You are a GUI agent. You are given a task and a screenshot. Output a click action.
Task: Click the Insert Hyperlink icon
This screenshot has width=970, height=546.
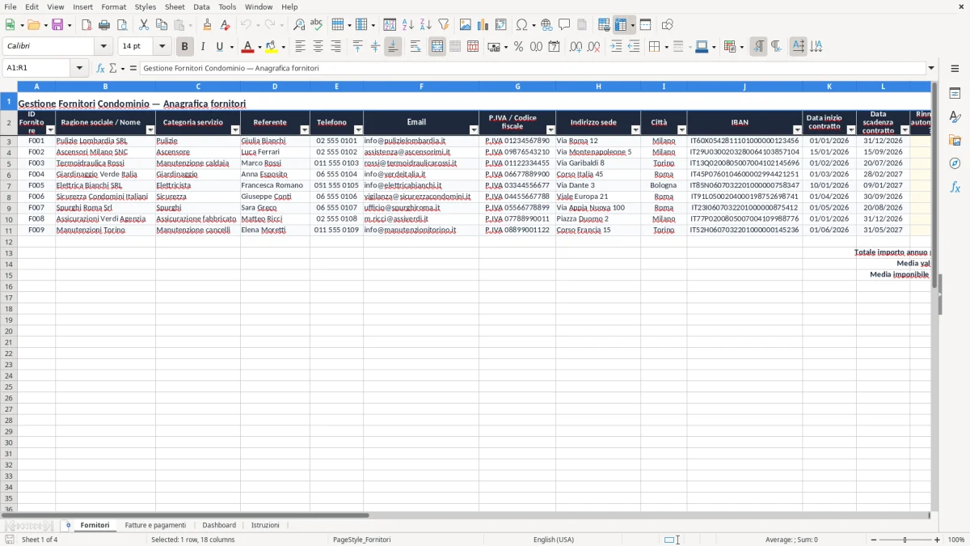point(546,25)
